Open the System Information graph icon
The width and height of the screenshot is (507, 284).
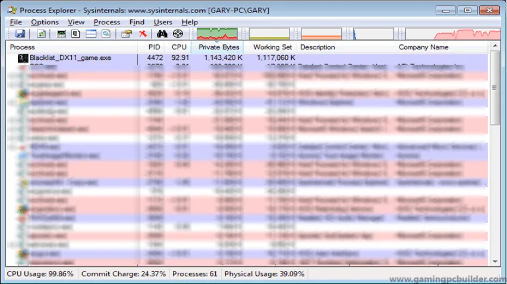(61, 34)
